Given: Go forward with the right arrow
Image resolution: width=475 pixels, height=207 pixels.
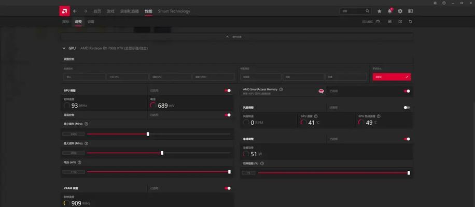Looking at the screenshot, I should pyautogui.click(x=86, y=11).
